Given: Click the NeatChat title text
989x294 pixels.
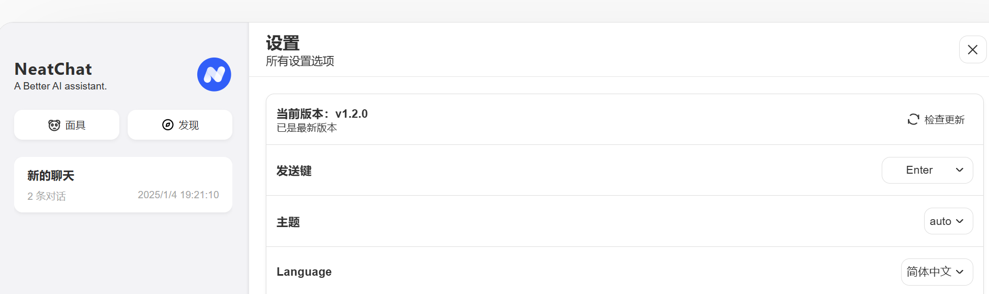Looking at the screenshot, I should [53, 69].
